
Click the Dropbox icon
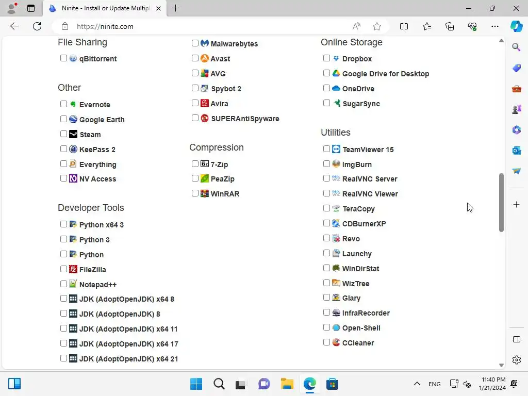pos(336,58)
